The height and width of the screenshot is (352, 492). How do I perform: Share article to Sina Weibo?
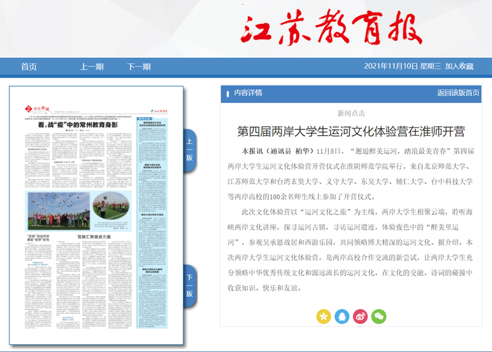(361, 316)
